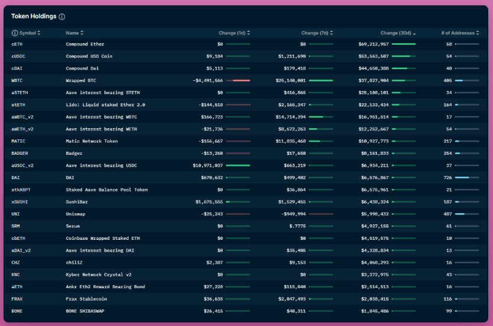Select the cDAI symbol
Screen dimensions: 493x326
pos(17,69)
